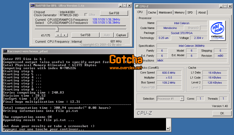Click the Package value Socket 370 PPGA
234x135 pixels.
coord(182,33)
